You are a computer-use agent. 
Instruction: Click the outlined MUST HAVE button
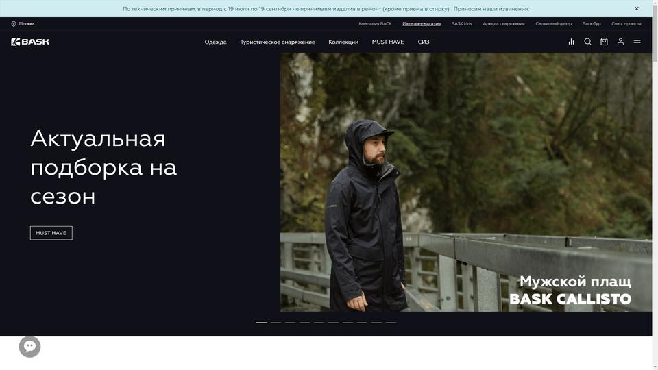pyautogui.click(x=51, y=233)
